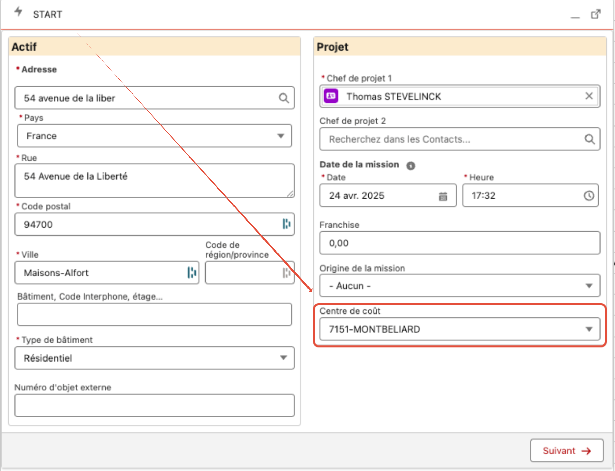Click the lightning bolt START icon
The width and height of the screenshot is (615, 471).
pyautogui.click(x=19, y=12)
